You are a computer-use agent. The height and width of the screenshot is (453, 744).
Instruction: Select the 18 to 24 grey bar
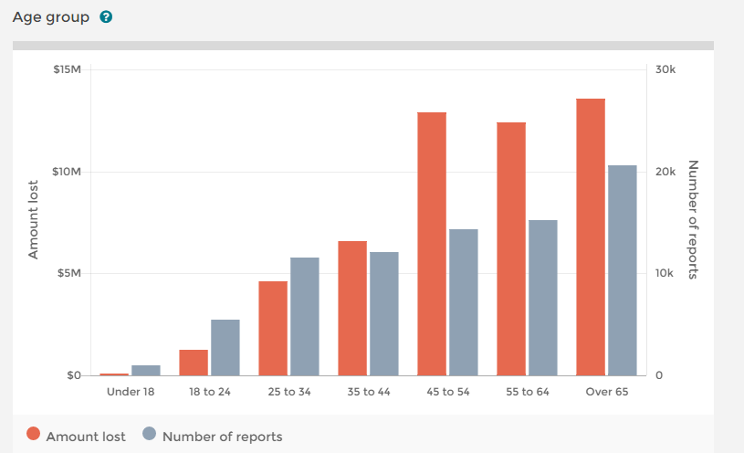click(x=225, y=348)
